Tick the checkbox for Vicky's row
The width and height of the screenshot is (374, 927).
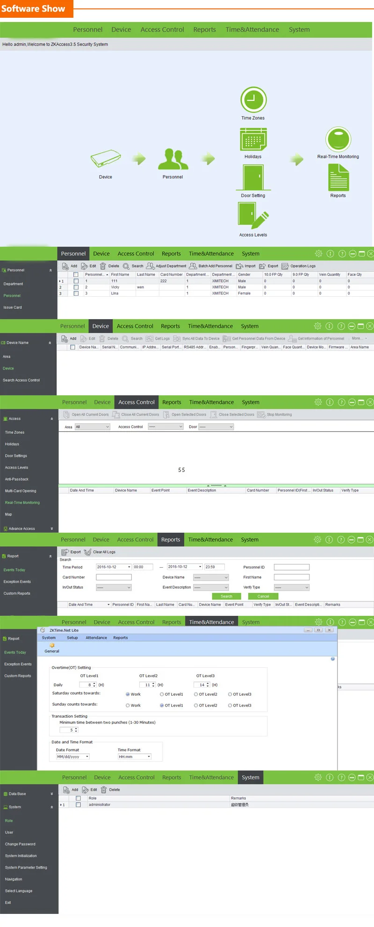76,287
